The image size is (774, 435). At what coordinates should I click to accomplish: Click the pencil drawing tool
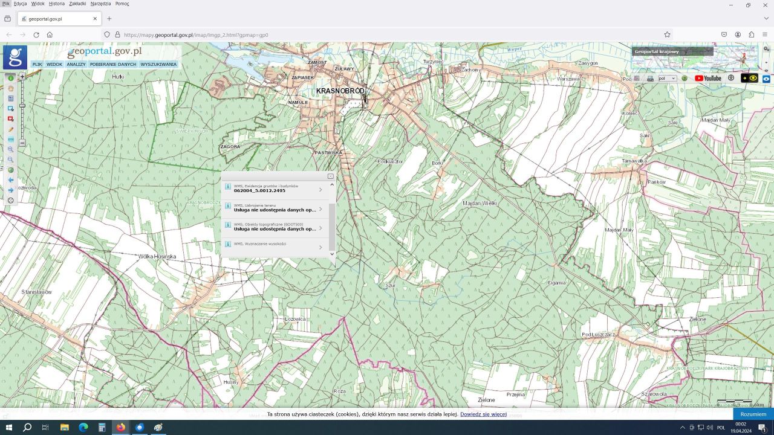click(x=11, y=129)
